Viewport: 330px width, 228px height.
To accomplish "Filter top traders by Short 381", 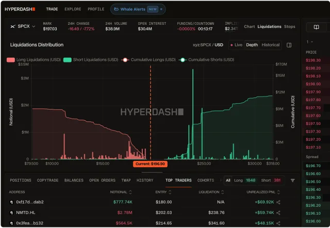I will click(271, 181).
